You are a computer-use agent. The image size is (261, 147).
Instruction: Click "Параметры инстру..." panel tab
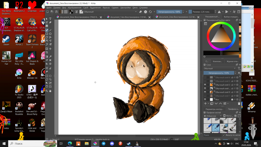point(214,109)
